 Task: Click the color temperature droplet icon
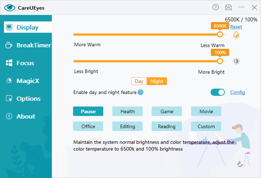(x=236, y=35)
